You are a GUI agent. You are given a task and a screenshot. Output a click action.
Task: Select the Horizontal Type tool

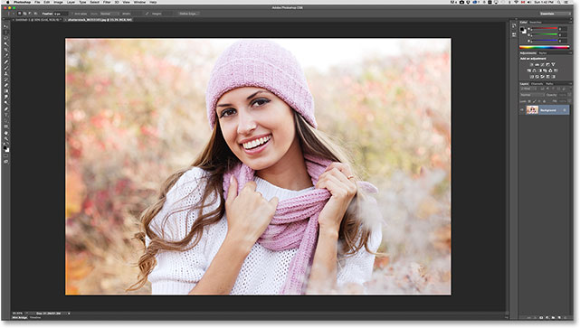[x=6, y=115]
